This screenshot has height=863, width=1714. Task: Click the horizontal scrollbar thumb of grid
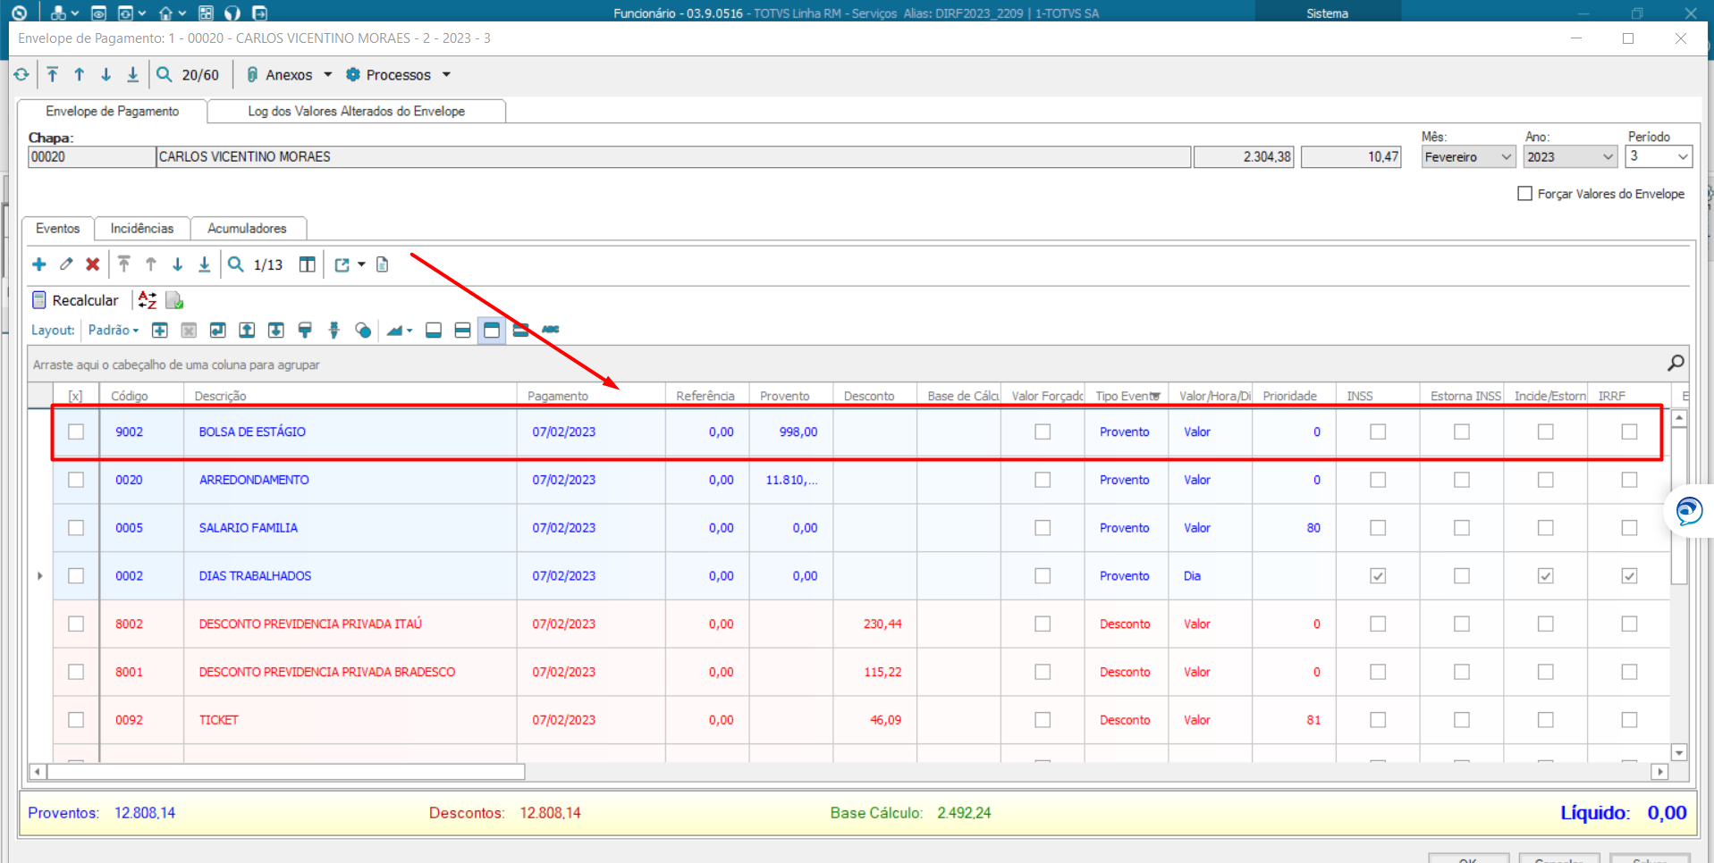click(286, 772)
